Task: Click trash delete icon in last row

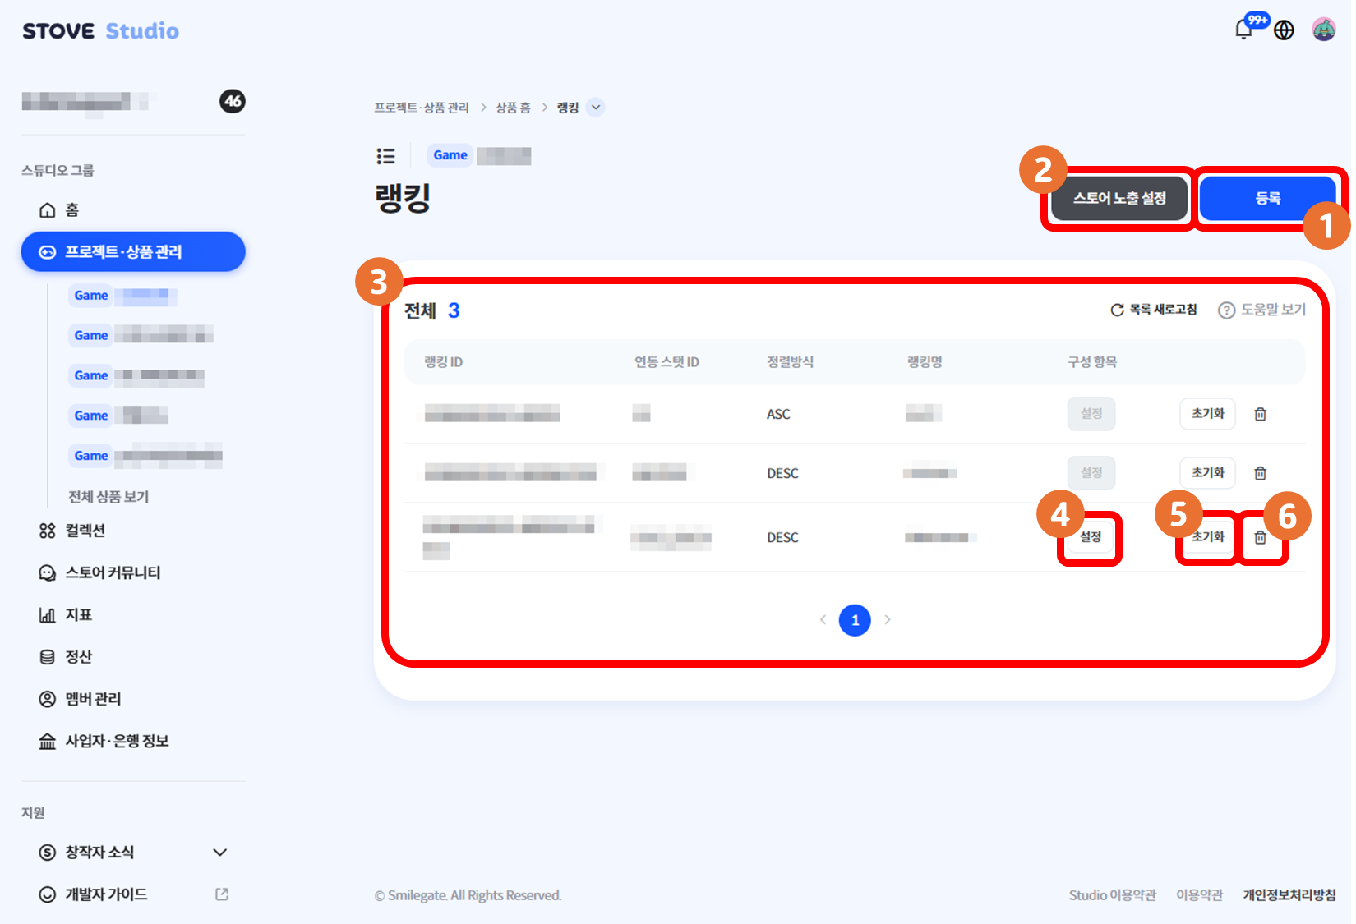Action: 1260,537
